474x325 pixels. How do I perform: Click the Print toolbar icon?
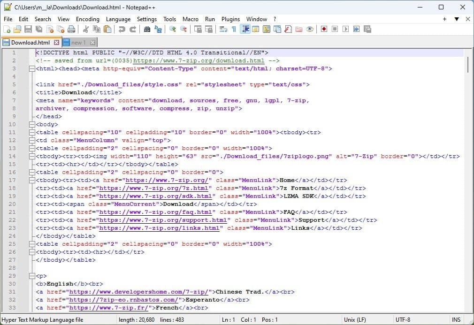(x=71, y=29)
